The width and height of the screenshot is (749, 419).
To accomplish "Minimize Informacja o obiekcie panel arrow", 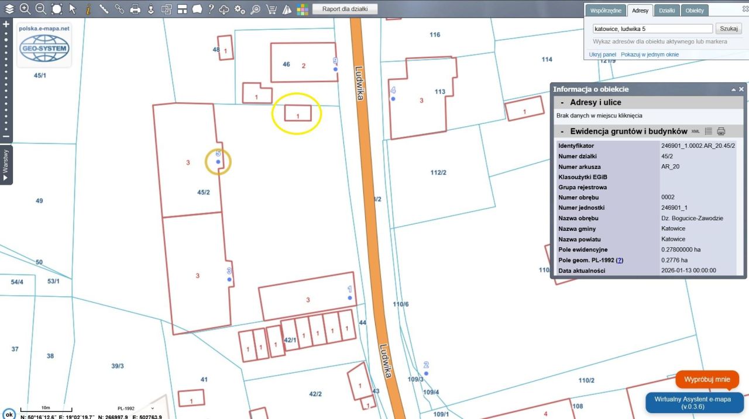I will pos(733,89).
